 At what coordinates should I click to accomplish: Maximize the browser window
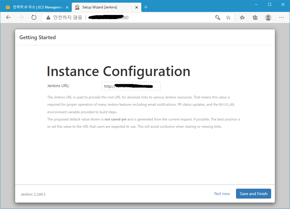tap(270, 4)
